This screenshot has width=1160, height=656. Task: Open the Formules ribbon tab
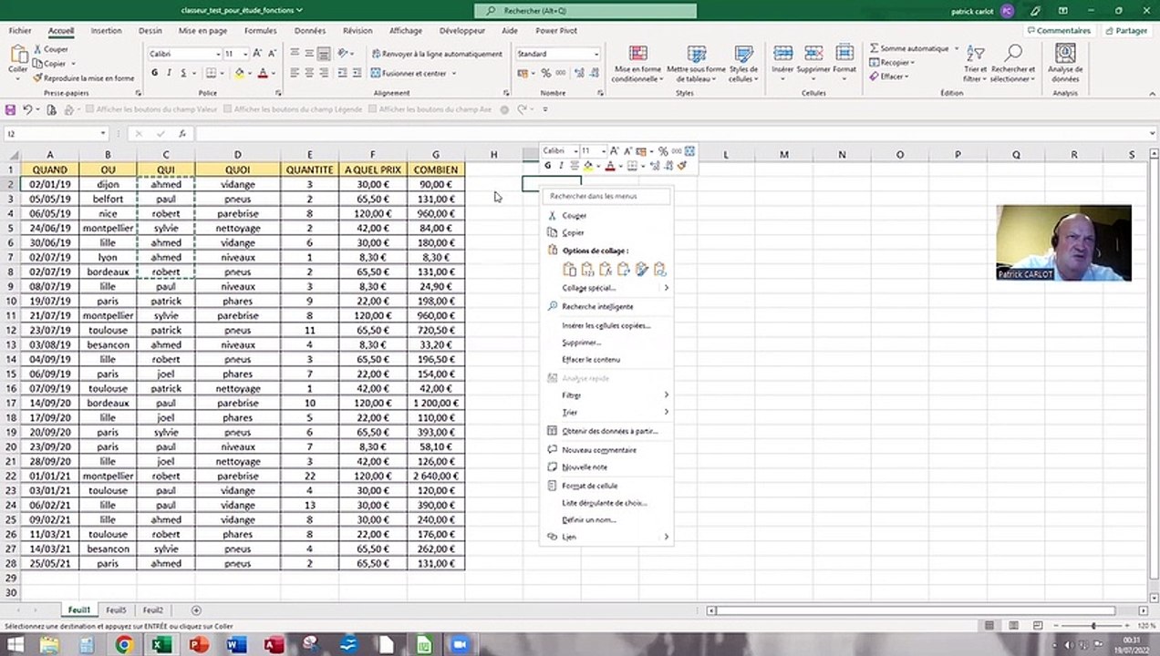(x=260, y=30)
